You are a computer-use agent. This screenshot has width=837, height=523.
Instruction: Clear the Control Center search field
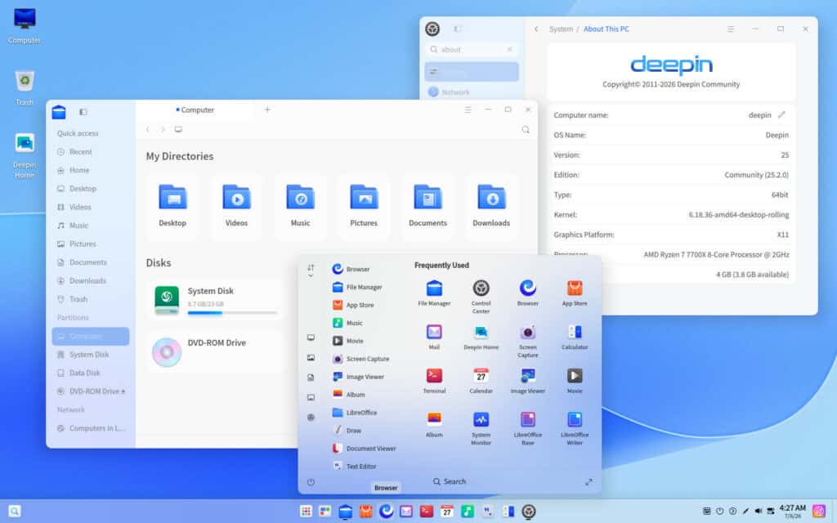509,49
